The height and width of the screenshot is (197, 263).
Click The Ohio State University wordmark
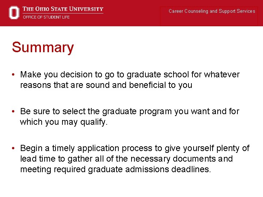point(63,9)
